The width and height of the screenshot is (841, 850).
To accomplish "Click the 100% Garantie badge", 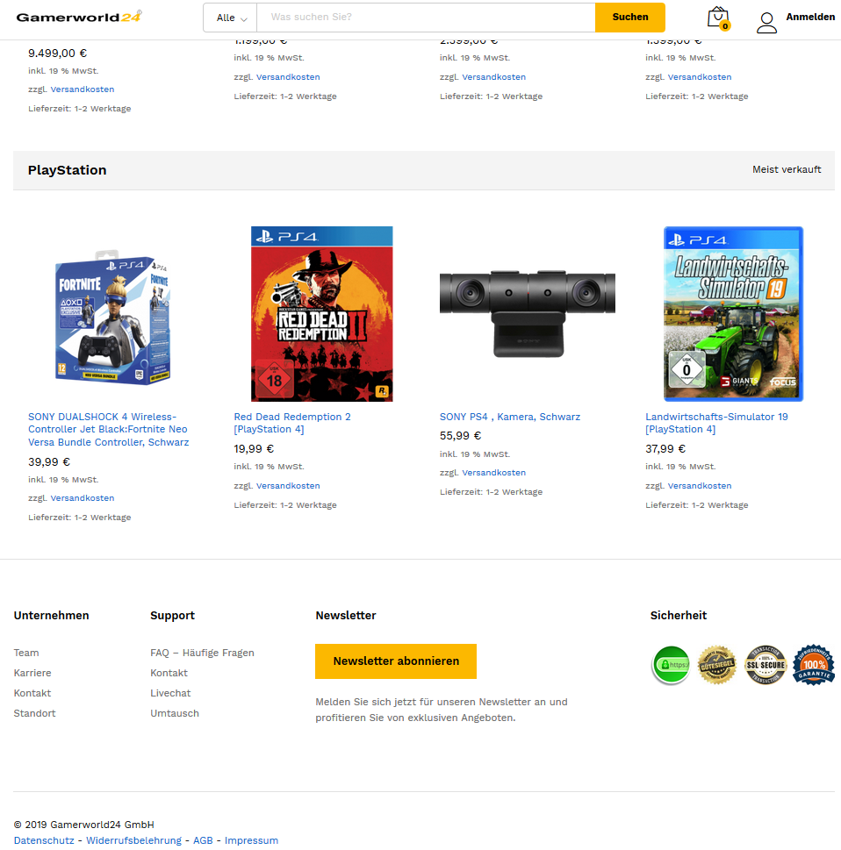I will [x=814, y=665].
